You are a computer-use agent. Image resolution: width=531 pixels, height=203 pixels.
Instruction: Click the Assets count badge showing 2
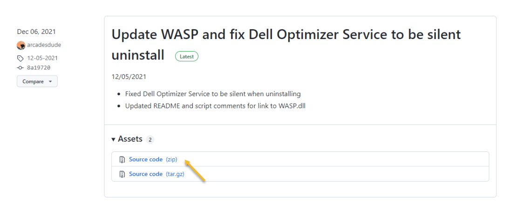click(x=150, y=139)
